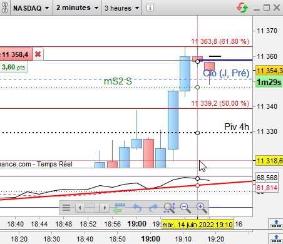Click the upper time axis export icon
Viewport: 283px width, 244px height.
pyautogui.click(x=276, y=224)
